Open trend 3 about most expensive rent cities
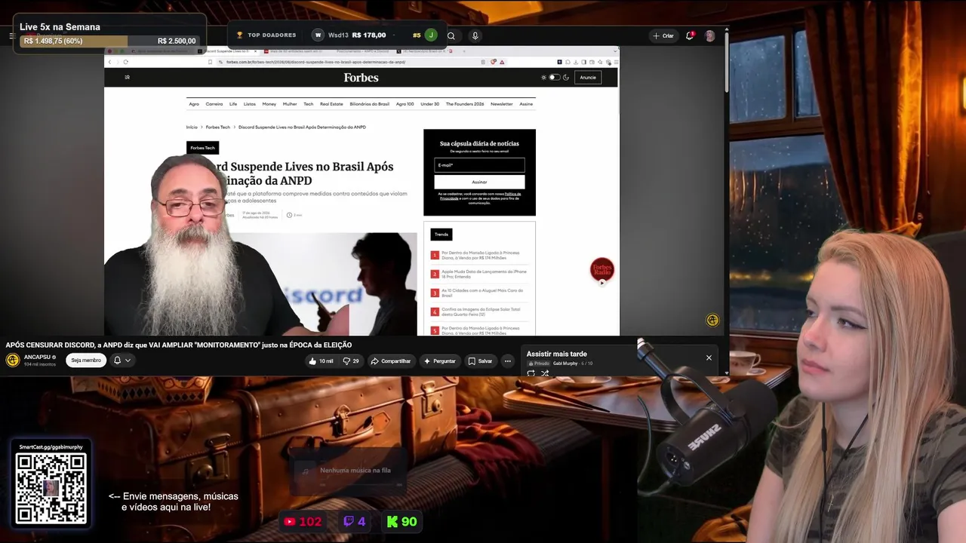966x543 pixels. tap(482, 293)
